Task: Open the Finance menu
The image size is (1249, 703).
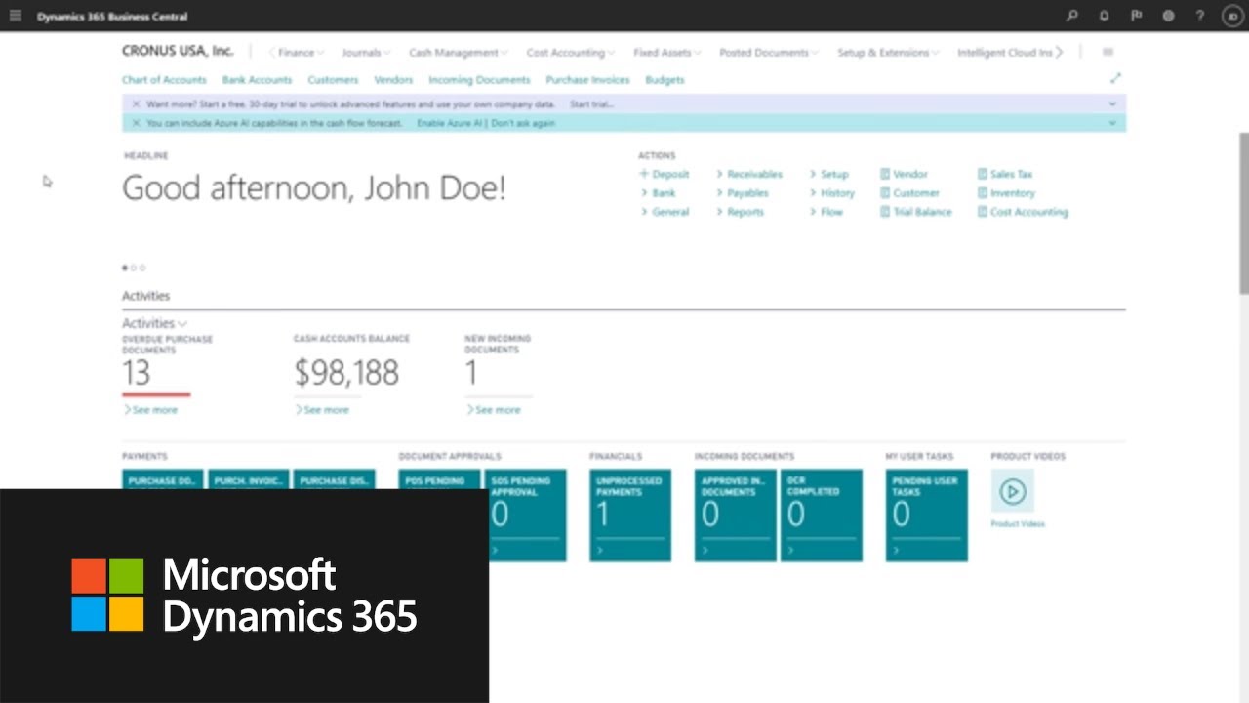Action: 301,53
